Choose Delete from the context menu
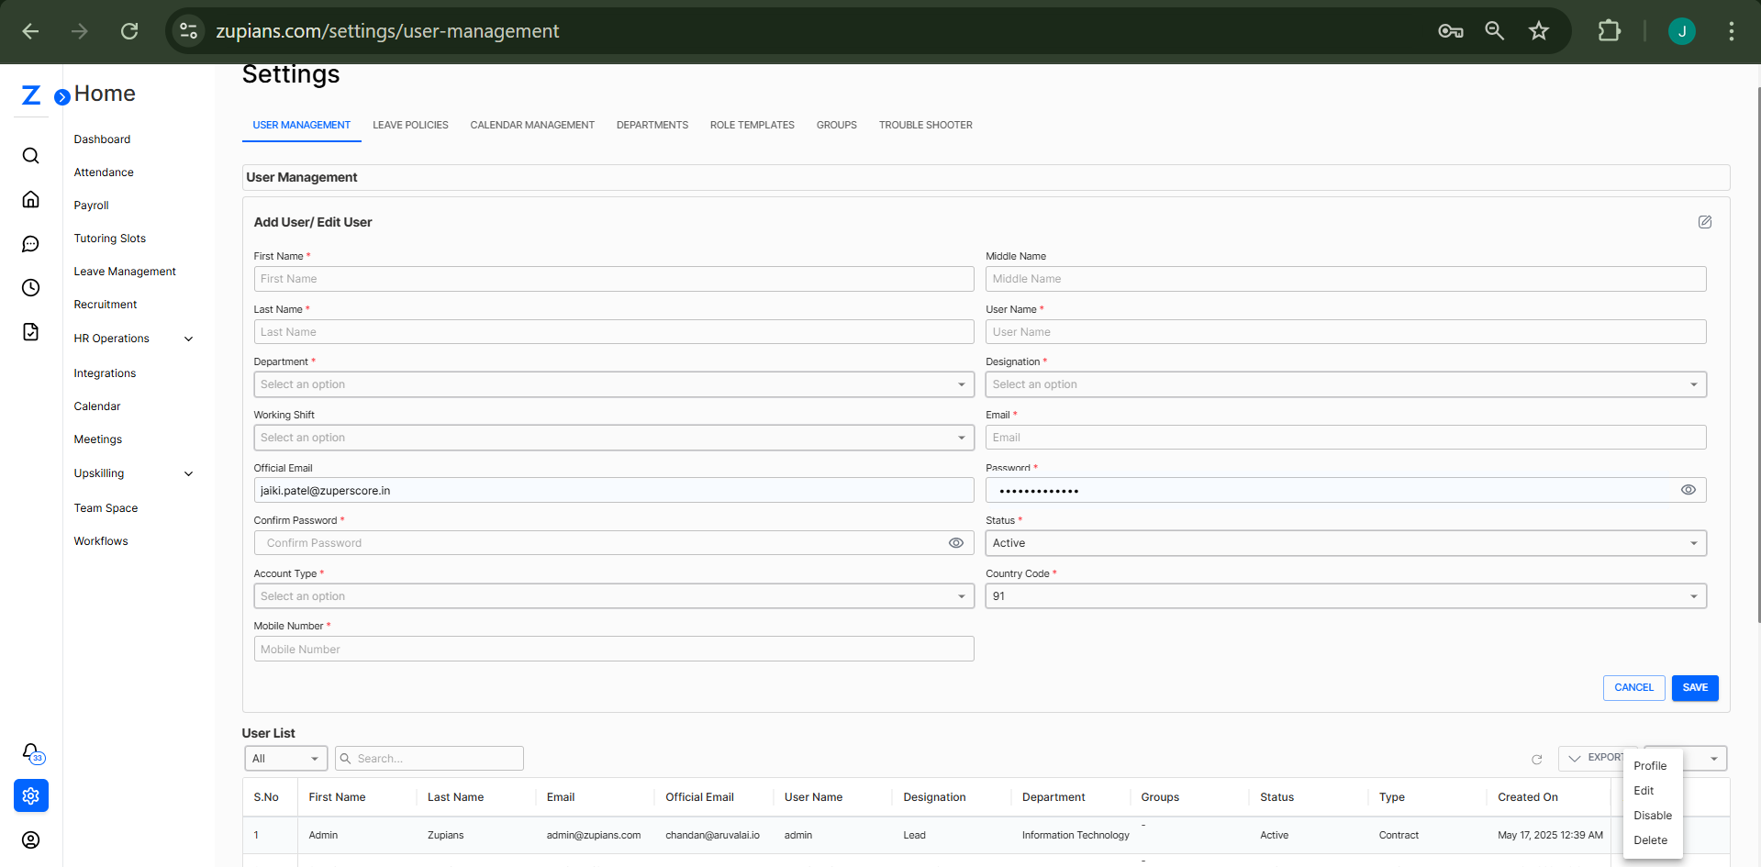This screenshot has height=867, width=1761. (1650, 839)
